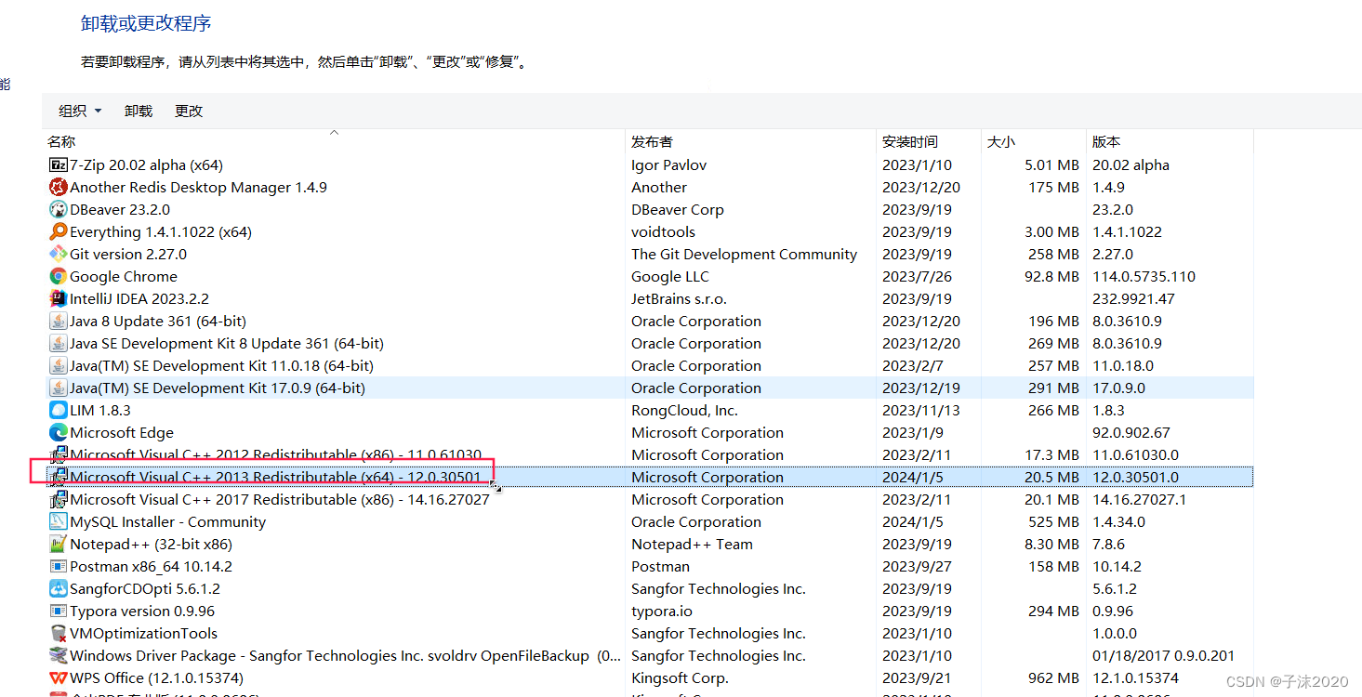Click version 14.16.27027.1
Screen dimensions: 1362x697
click(x=1139, y=499)
